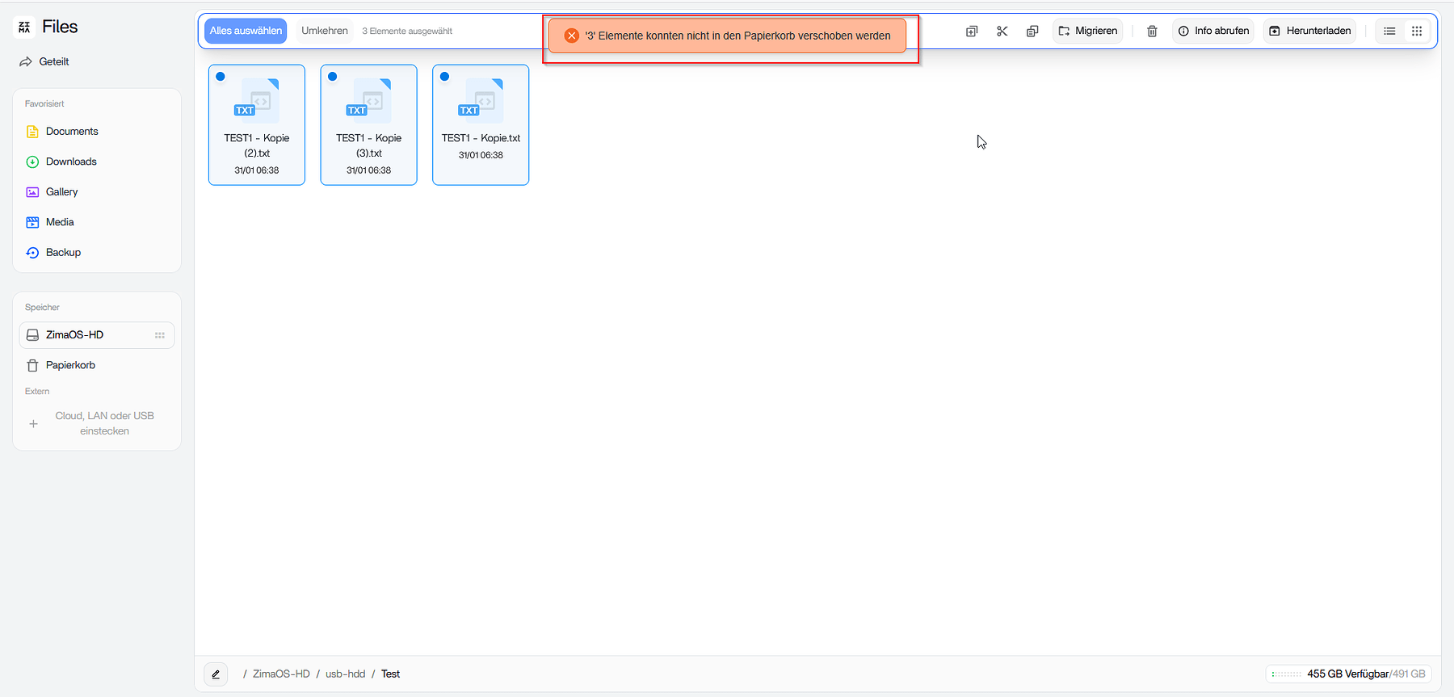Click the scissors cut icon
This screenshot has height=697, width=1454.
pos(1002,31)
